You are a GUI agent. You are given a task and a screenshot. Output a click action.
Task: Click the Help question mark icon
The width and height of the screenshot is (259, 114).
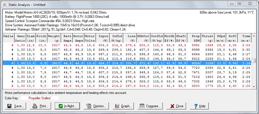[x=195, y=106]
